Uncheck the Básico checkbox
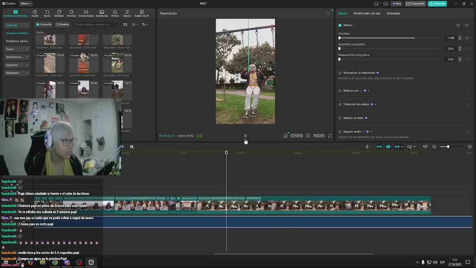476x268 pixels. (340, 25)
